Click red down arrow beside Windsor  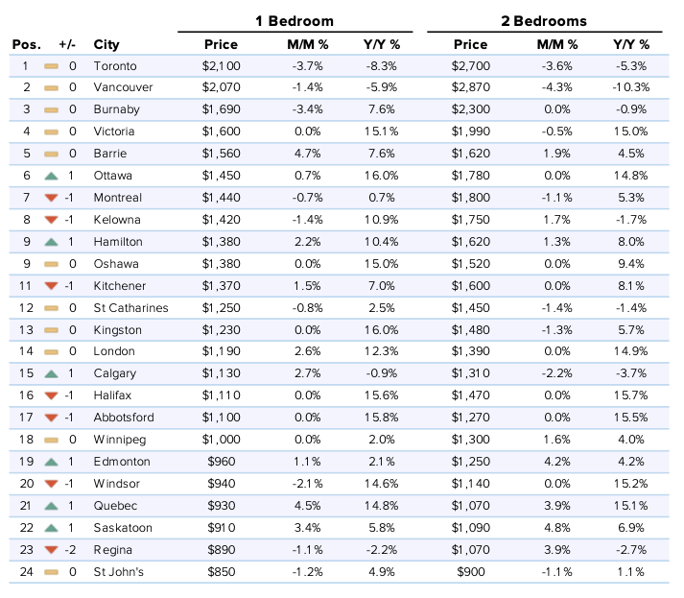(x=51, y=484)
